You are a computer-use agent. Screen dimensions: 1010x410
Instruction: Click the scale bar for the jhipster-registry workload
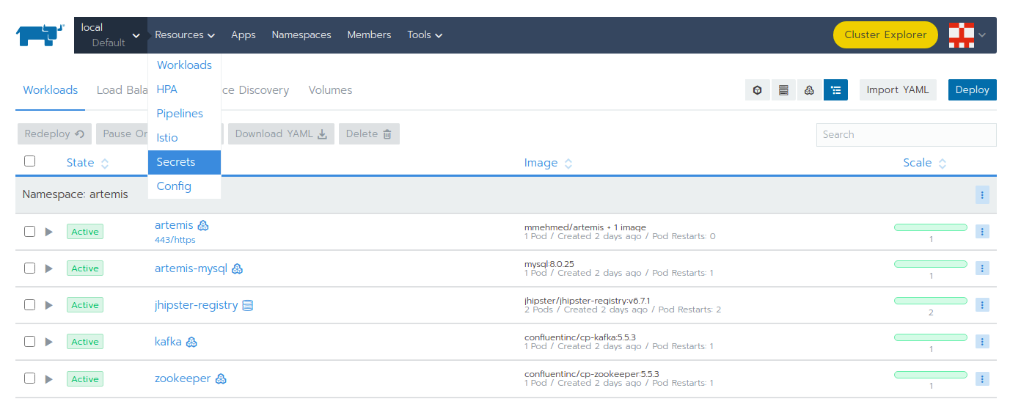930,301
